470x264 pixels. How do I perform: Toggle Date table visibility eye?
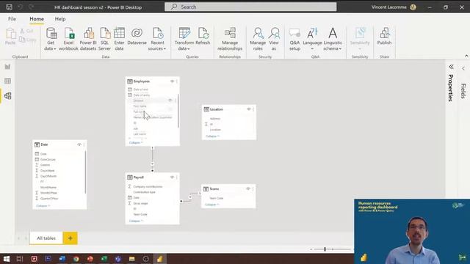(79, 144)
